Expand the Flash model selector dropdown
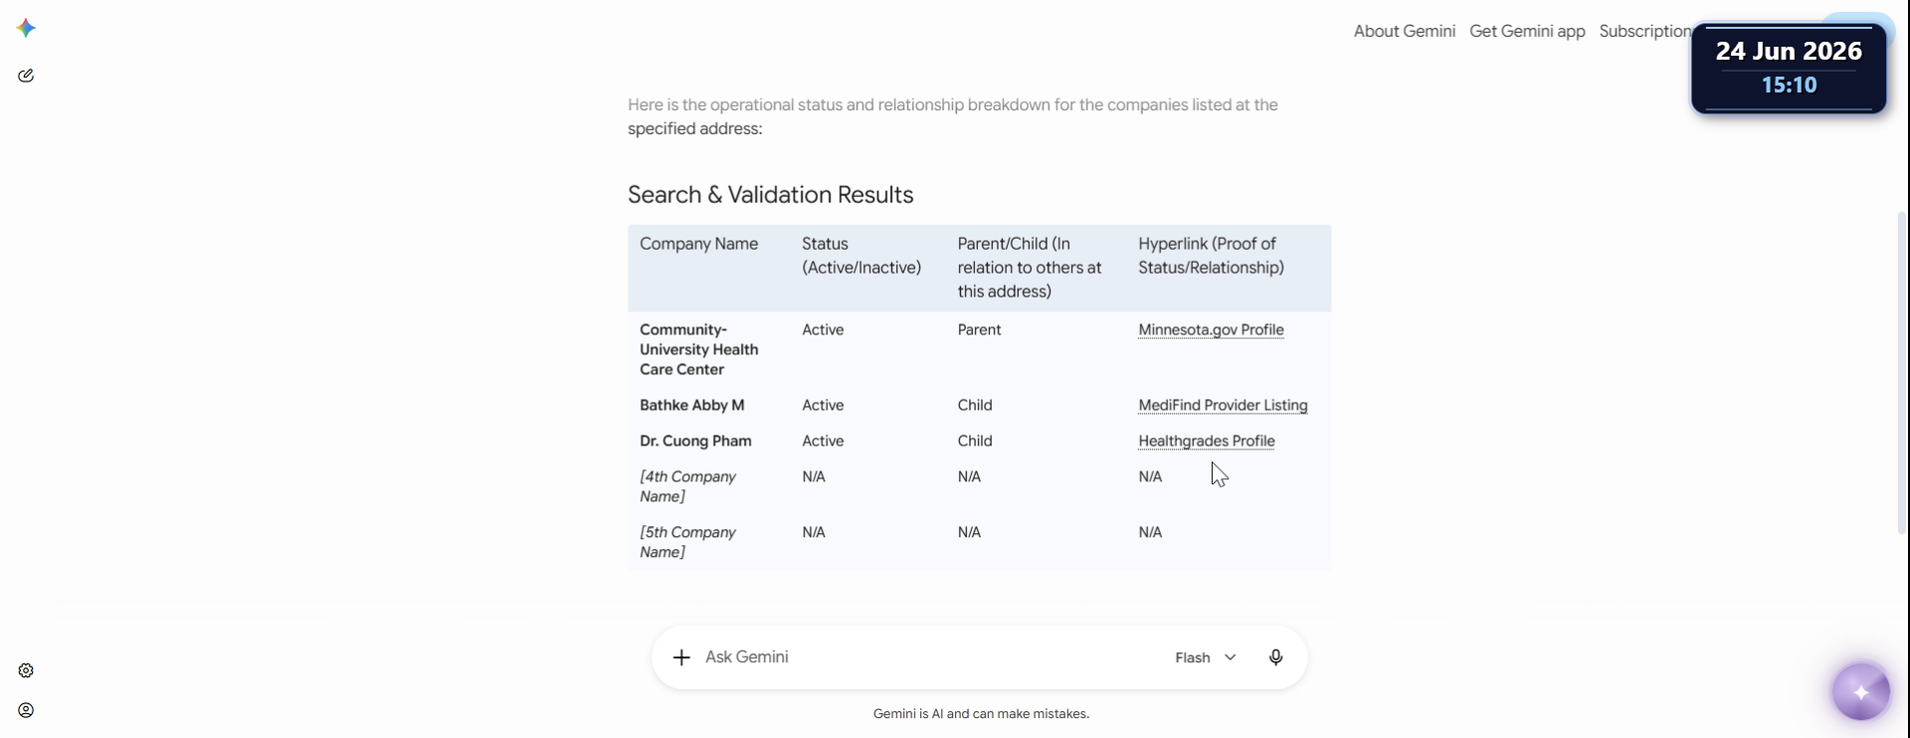1910x738 pixels. pos(1206,657)
